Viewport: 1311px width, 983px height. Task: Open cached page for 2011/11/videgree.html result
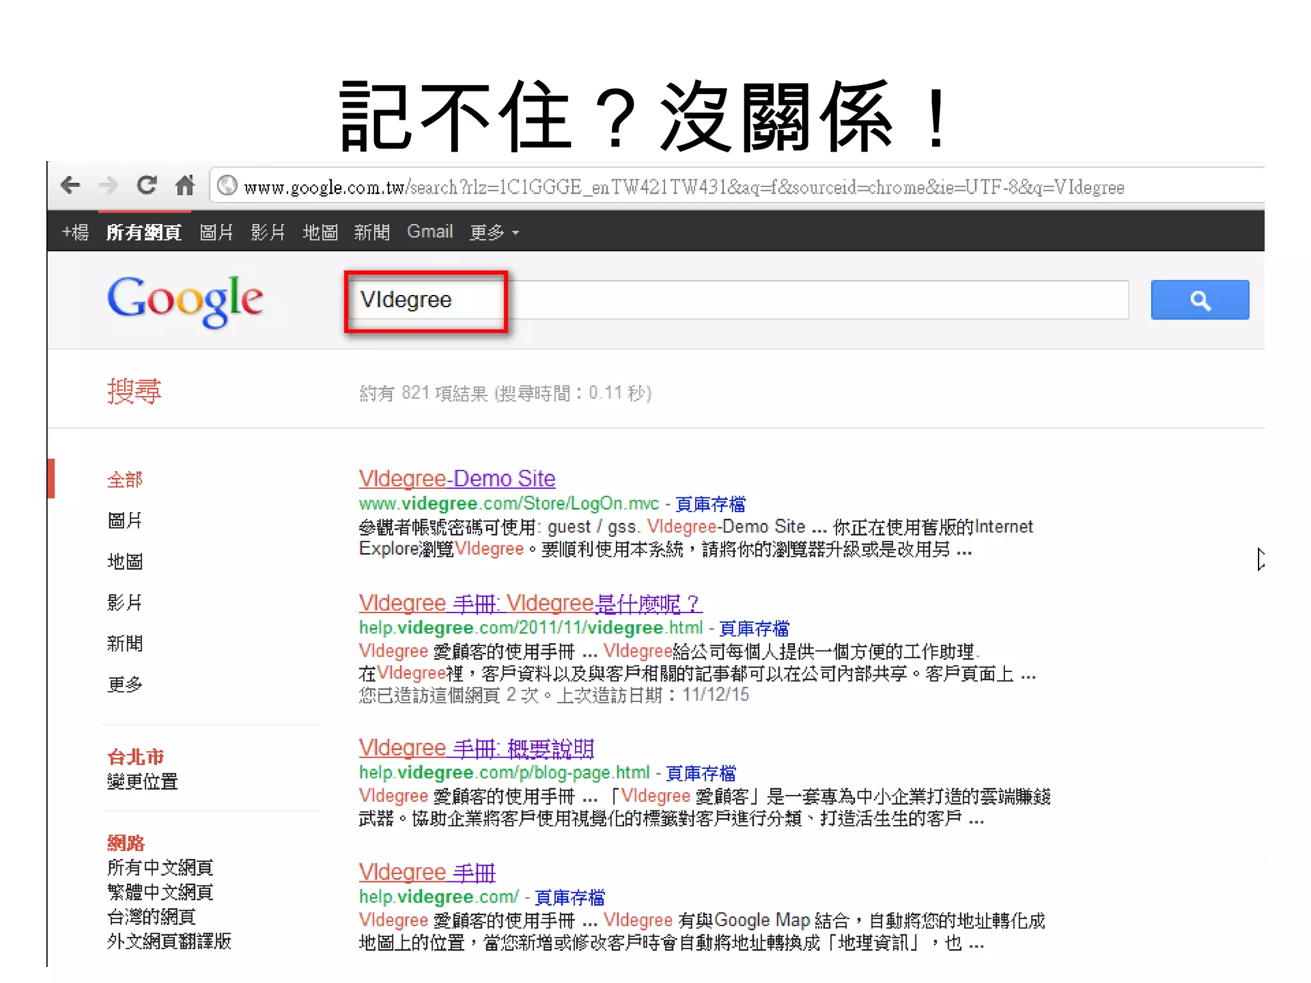(x=754, y=628)
